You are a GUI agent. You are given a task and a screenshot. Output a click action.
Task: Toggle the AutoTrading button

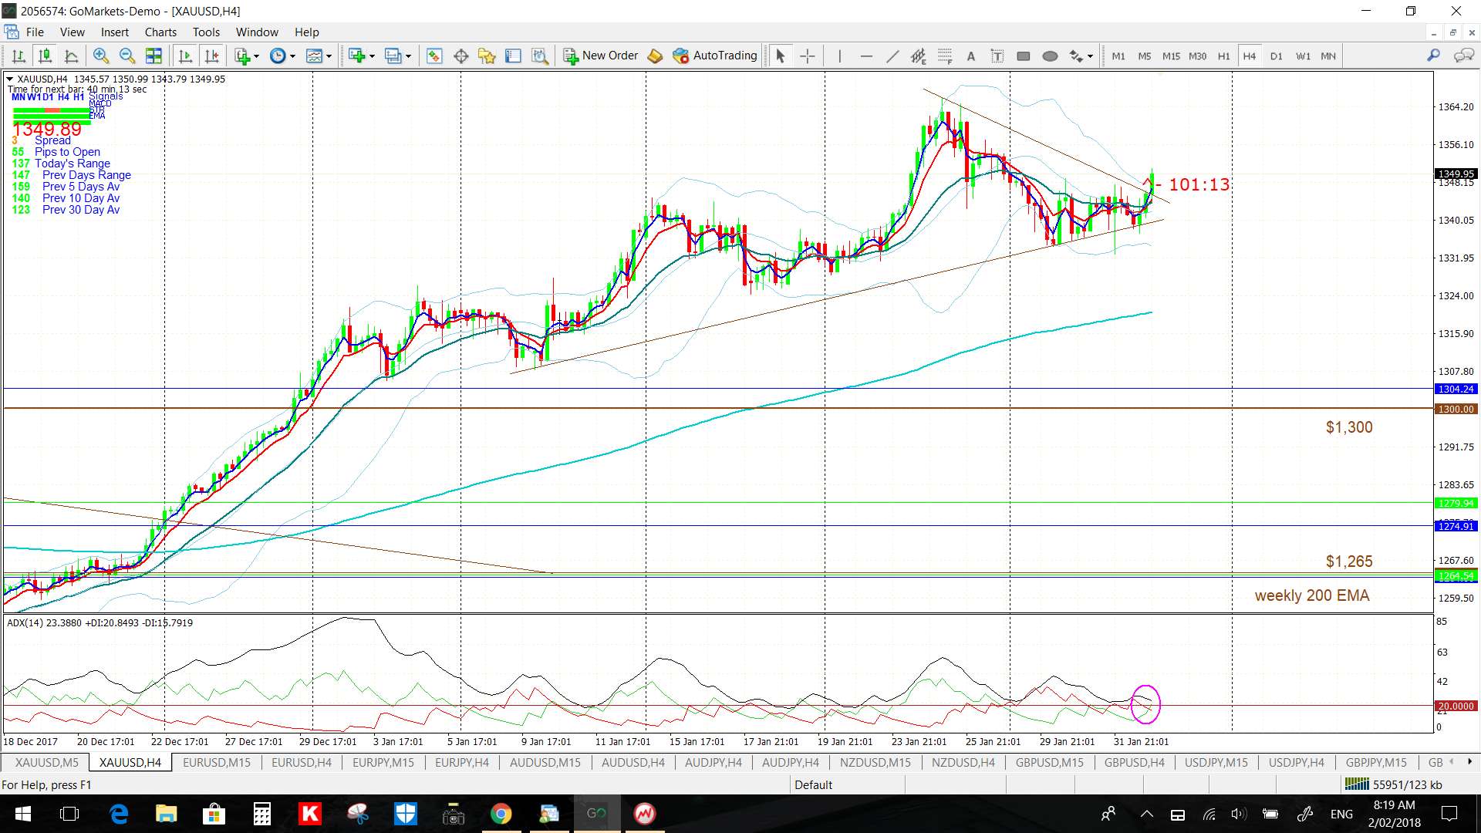click(714, 56)
